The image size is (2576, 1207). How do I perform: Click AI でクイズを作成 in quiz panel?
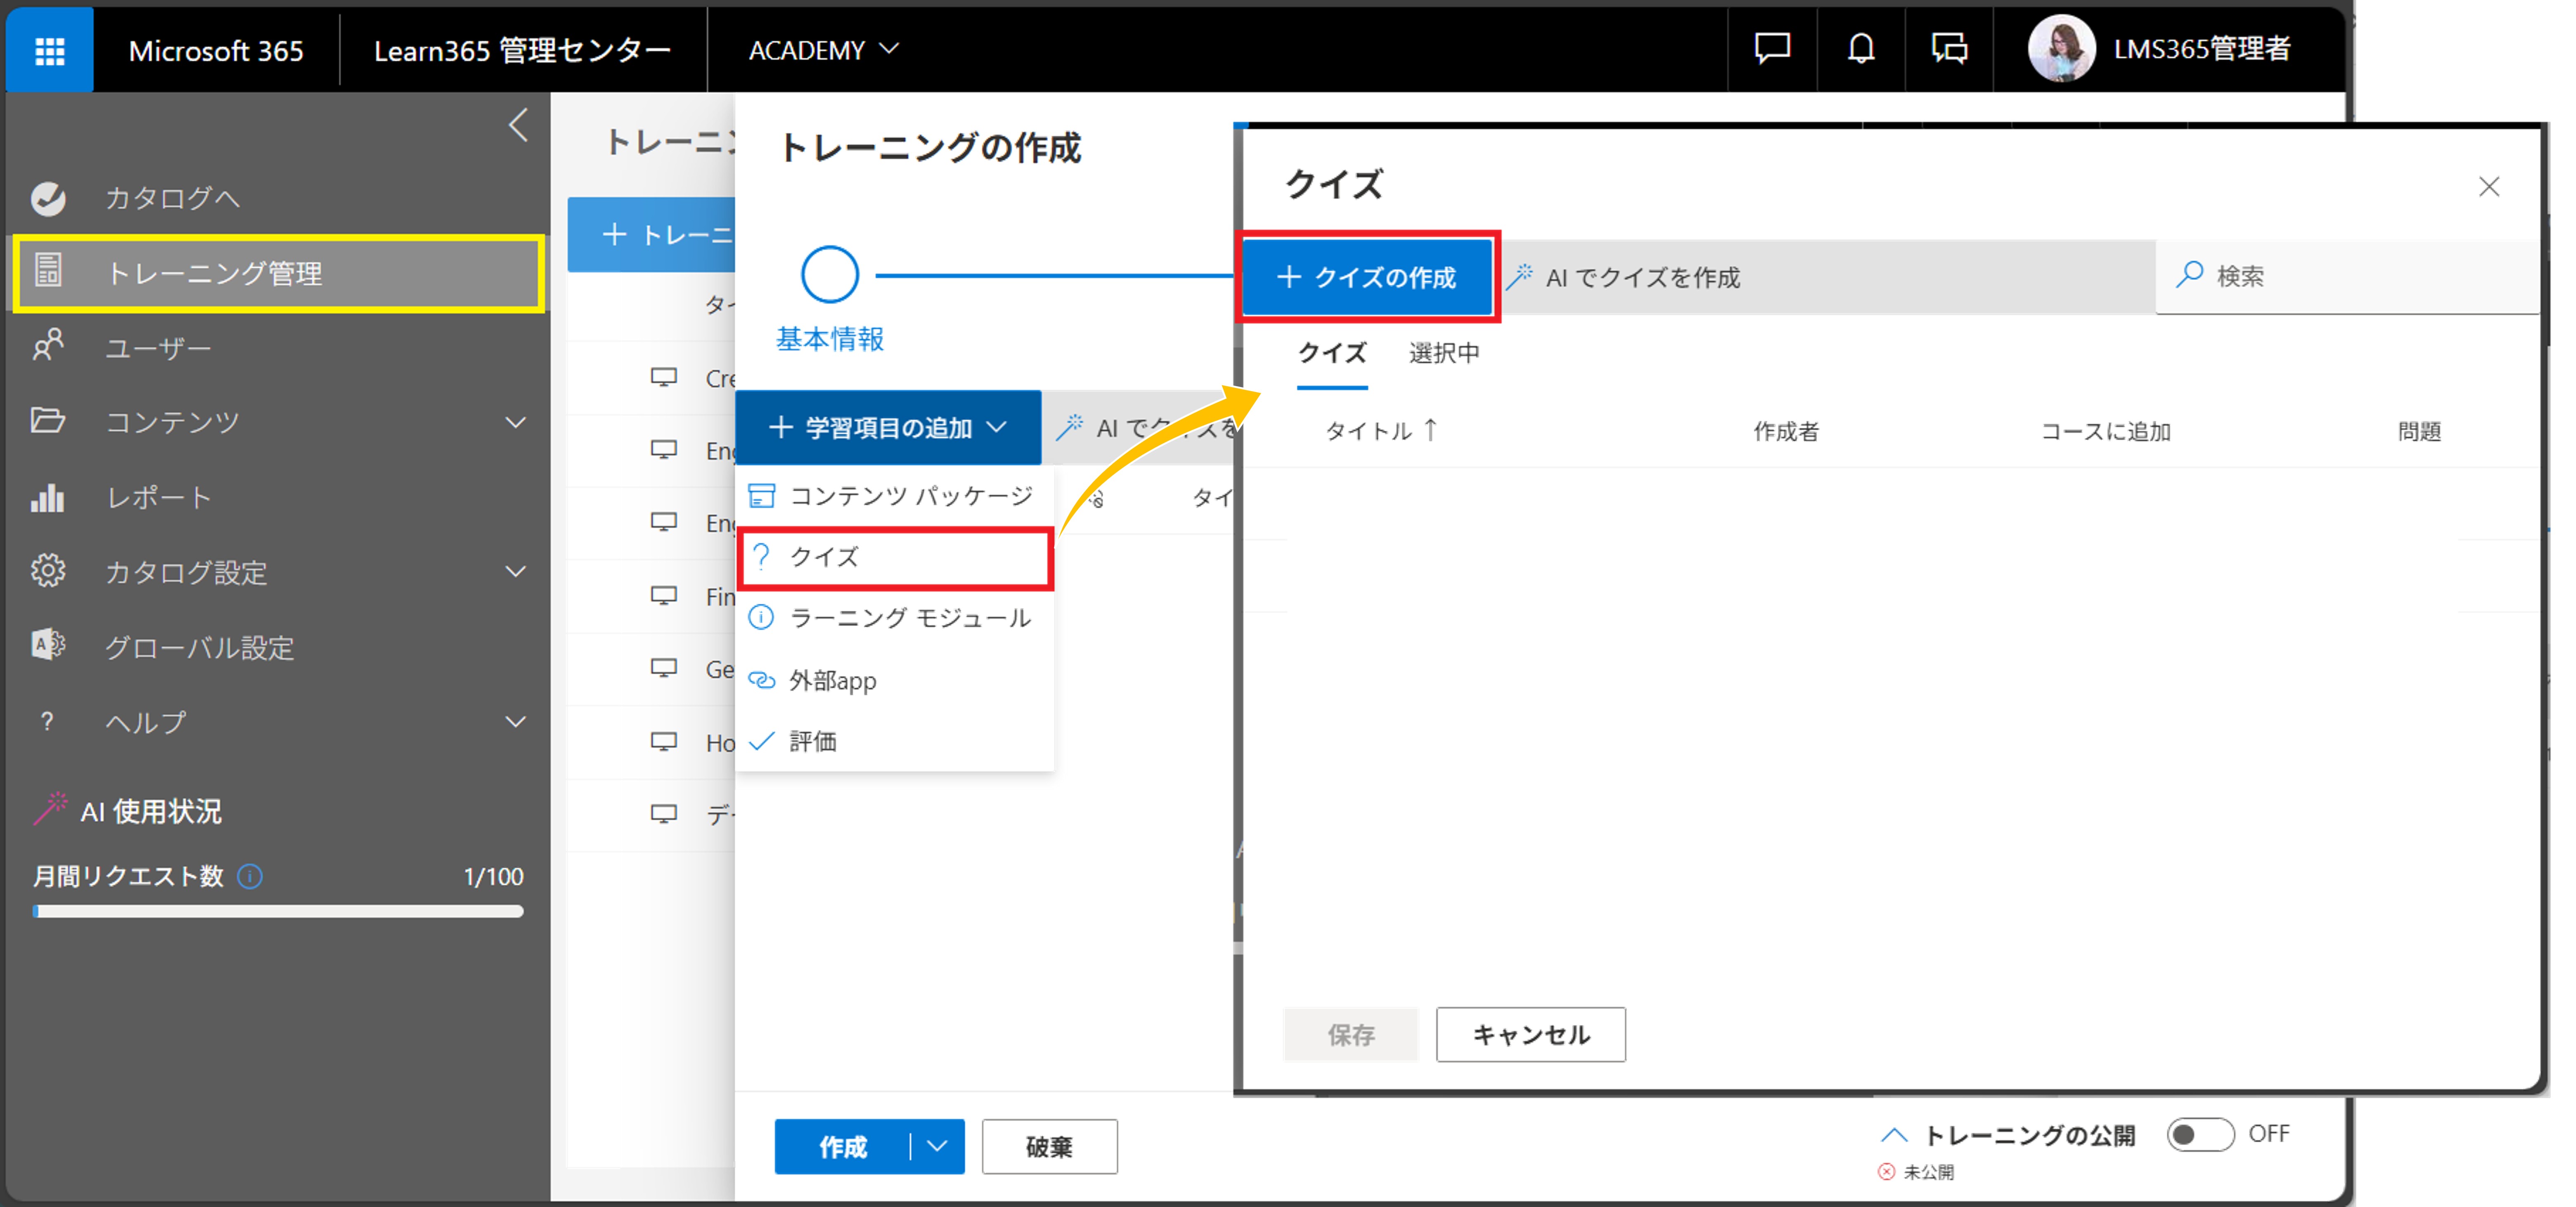pos(1625,277)
